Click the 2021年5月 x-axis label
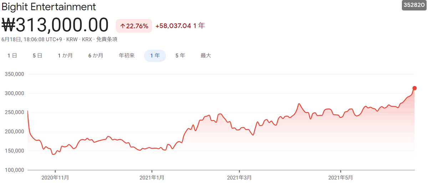Image resolution: width=428 pixels, height=185 pixels. coord(341,177)
